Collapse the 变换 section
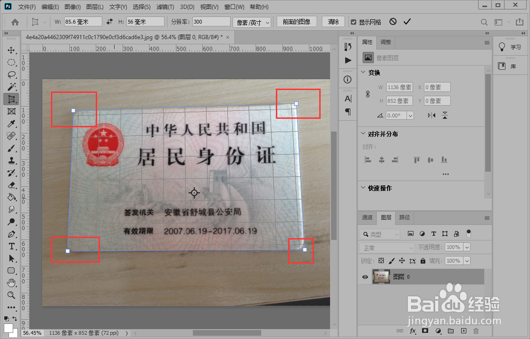This screenshot has height=339, width=530. [x=363, y=72]
